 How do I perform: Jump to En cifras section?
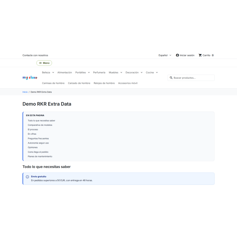pos(32,134)
